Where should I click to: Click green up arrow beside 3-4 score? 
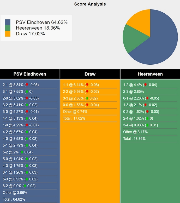(x=147, y=125)
